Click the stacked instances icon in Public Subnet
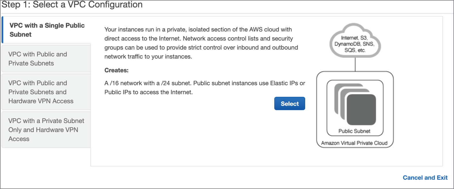This screenshot has height=189, width=454. (x=355, y=104)
